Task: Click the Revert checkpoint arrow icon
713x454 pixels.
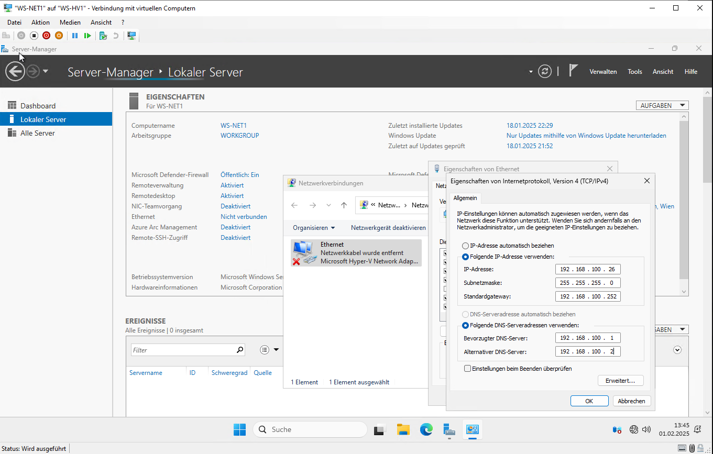Action: pyautogui.click(x=116, y=36)
